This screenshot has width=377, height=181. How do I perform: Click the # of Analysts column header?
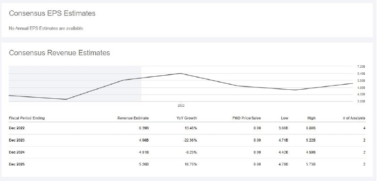[354, 118]
